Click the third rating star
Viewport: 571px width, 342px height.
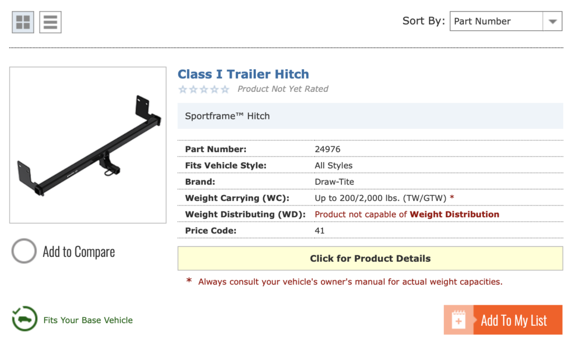[204, 89]
